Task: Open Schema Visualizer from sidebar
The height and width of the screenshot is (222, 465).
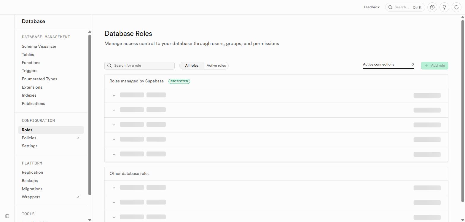Action: (39, 46)
